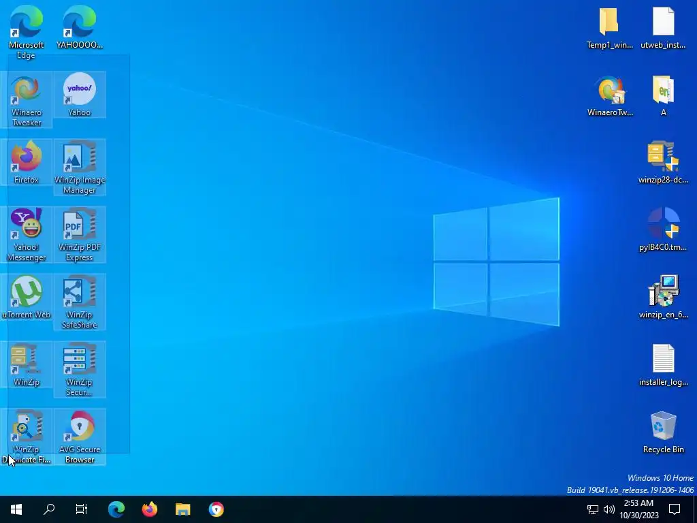Image resolution: width=697 pixels, height=523 pixels.
Task: Select the uTorrent Web shortcut
Action: (x=27, y=297)
